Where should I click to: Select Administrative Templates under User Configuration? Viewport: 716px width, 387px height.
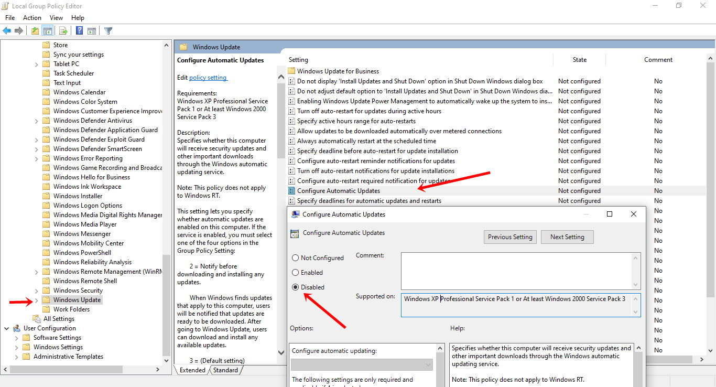(68, 357)
